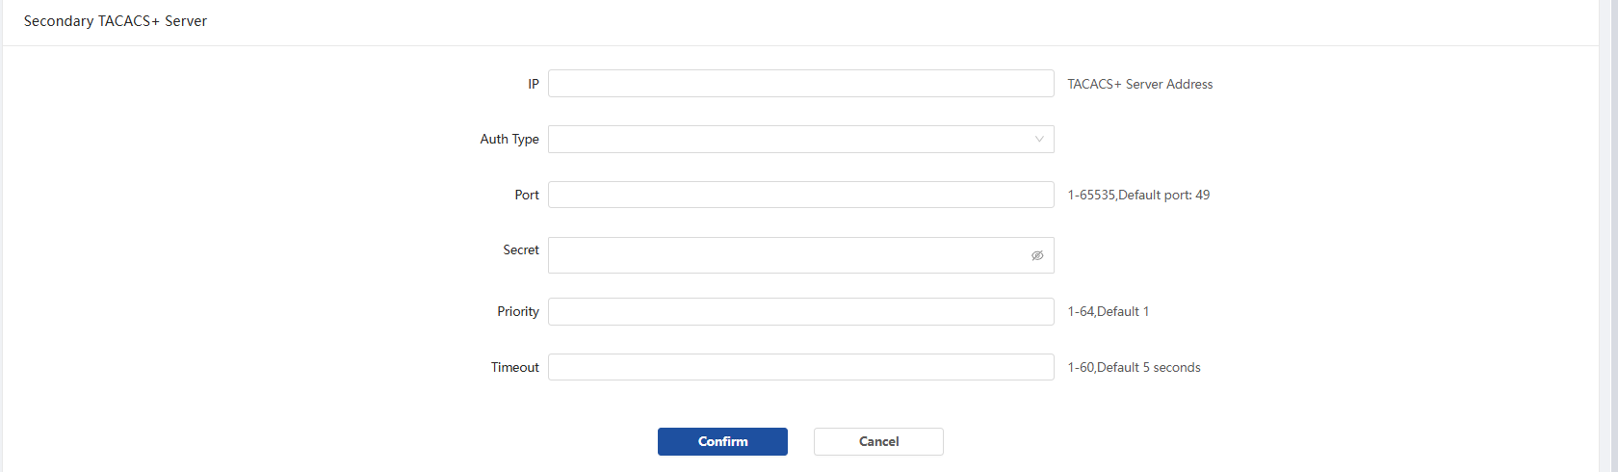The width and height of the screenshot is (1618, 472).
Task: Select the Port input field
Action: pos(801,195)
